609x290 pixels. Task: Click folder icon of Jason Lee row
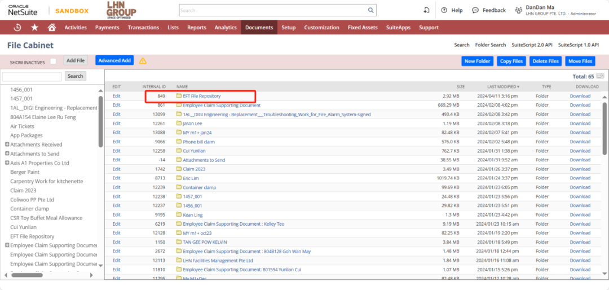pyautogui.click(x=179, y=123)
